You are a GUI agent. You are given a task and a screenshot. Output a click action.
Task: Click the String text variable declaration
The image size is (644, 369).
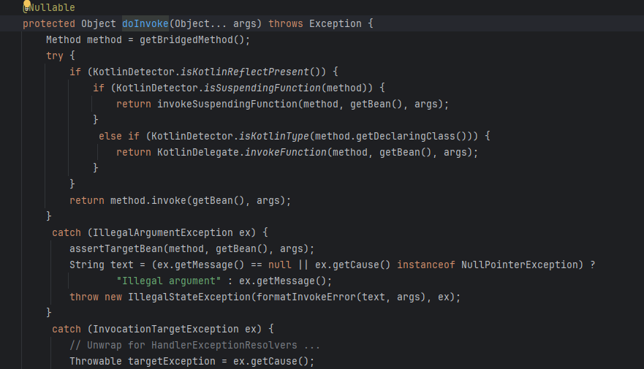[102, 265]
